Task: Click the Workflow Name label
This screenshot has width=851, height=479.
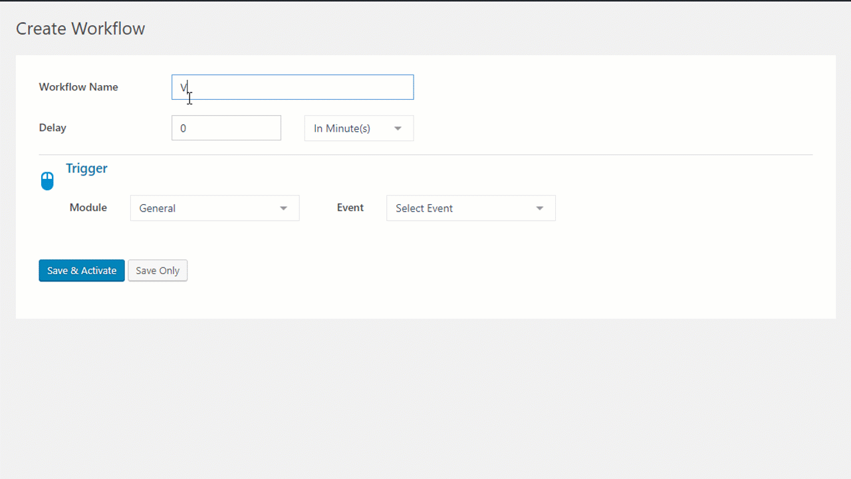Action: pos(78,87)
